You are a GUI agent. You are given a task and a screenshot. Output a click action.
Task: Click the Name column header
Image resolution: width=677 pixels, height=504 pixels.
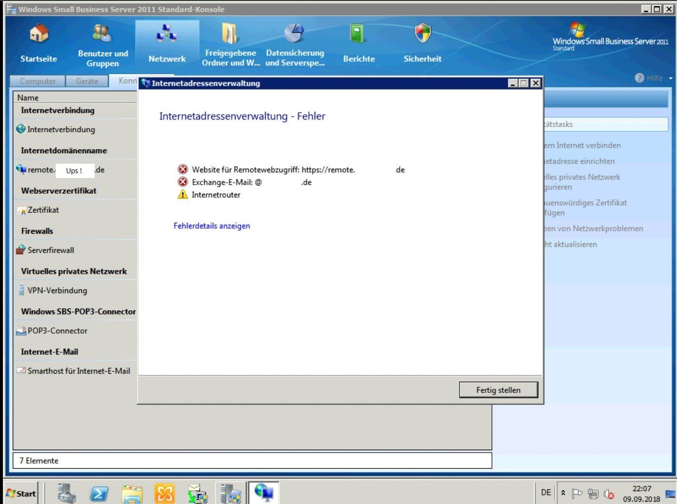[75, 98]
